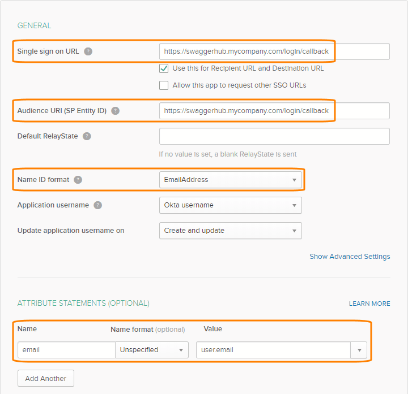Click the attribute Value field user.email
The image size is (408, 394).
[x=273, y=350]
